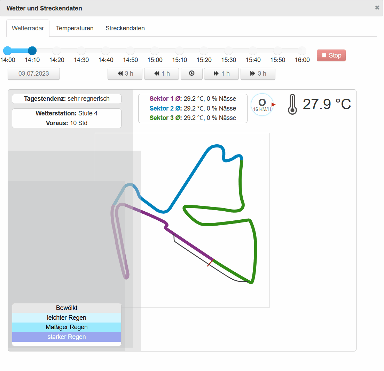
Task: Open the Streckendaten tab
Action: [125, 28]
